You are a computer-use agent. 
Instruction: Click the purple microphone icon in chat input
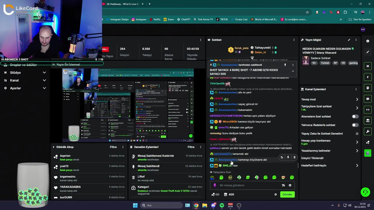pyautogui.click(x=215, y=185)
